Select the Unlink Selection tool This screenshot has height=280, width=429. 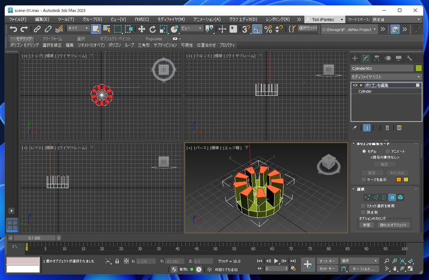[x=48, y=29]
